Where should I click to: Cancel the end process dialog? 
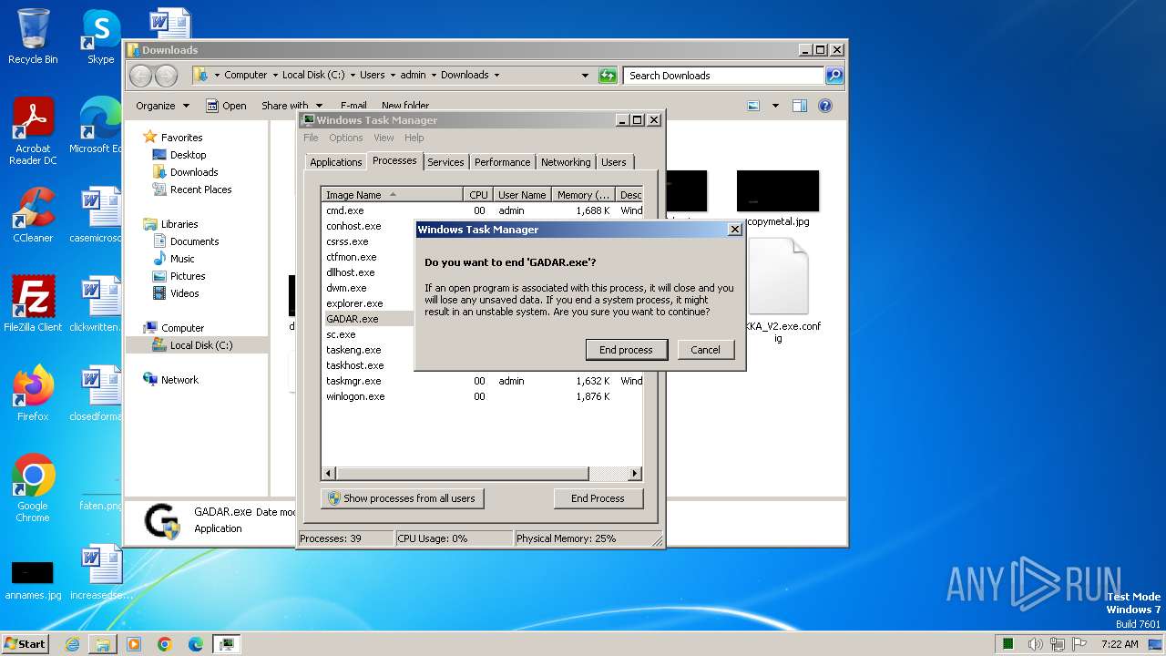pos(705,350)
